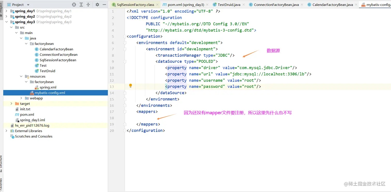The image size is (391, 192).
Task: Expand the webapp folder
Action: coord(21,98)
